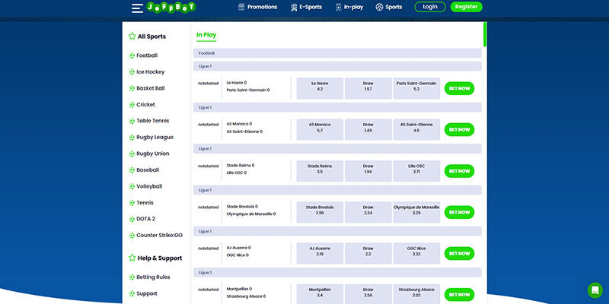Select AJ Auxerre odds 3.19

320,253
